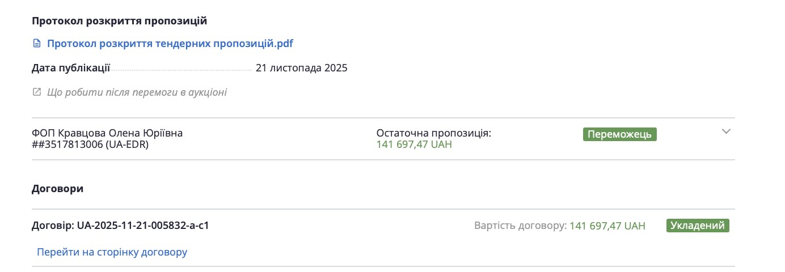This screenshot has height=272, width=785.
Task: Click the 'Дата публікації' label
Action: point(71,69)
